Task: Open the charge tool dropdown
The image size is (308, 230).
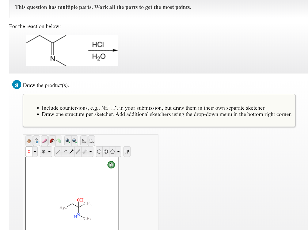Action: 49,151
